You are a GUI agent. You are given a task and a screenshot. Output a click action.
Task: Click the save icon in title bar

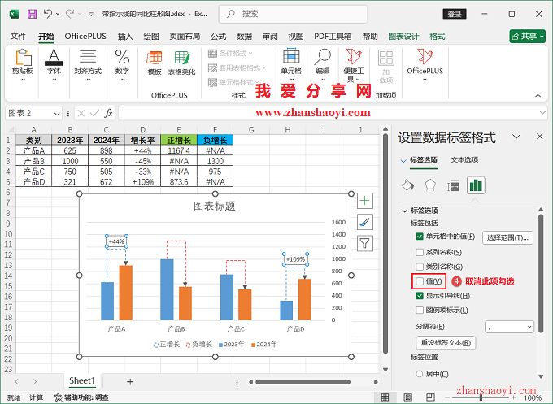click(x=32, y=15)
